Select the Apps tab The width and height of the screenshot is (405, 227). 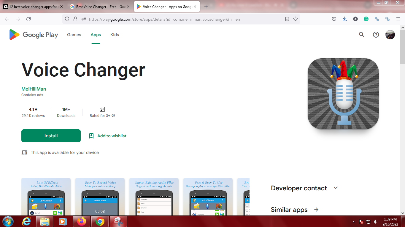coord(96,35)
